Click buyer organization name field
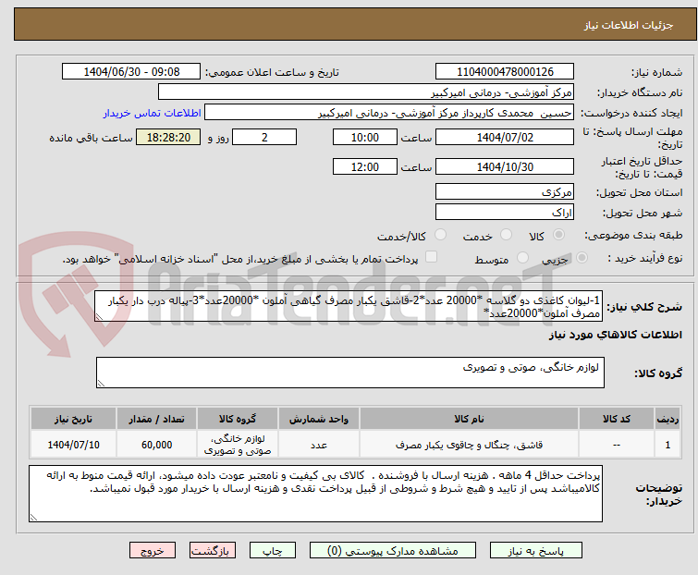The width and height of the screenshot is (698, 575). coord(366,92)
